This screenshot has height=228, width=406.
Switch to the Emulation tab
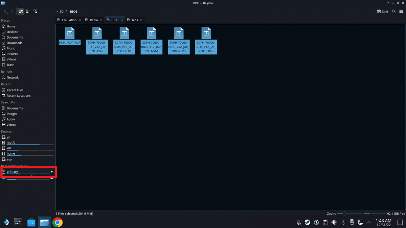69,20
